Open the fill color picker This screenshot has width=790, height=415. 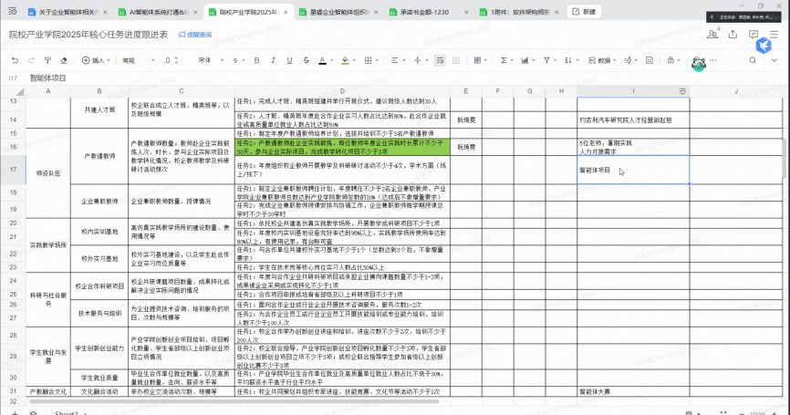click(x=343, y=60)
